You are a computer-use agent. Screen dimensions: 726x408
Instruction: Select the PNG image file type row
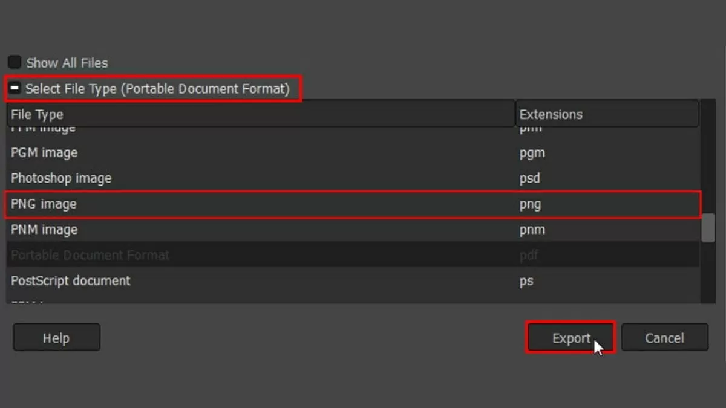coord(44,204)
